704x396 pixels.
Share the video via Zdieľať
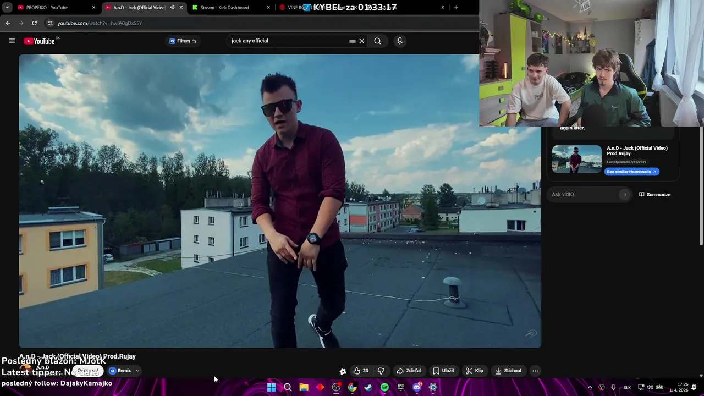pyautogui.click(x=409, y=371)
